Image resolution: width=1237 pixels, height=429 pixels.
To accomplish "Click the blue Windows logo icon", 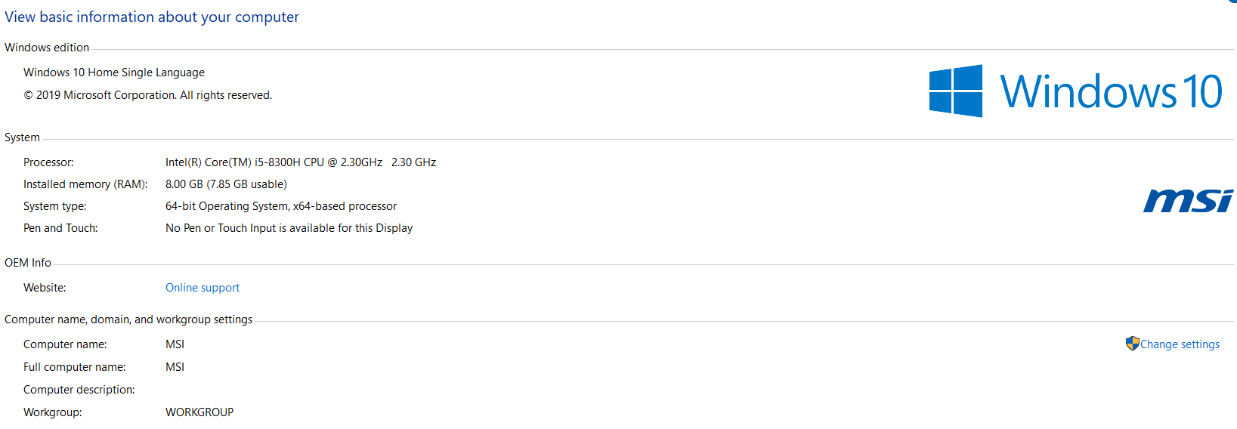I will (x=956, y=91).
